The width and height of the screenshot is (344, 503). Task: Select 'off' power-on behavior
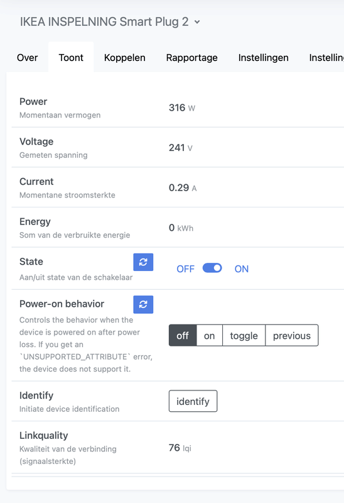coord(183,336)
